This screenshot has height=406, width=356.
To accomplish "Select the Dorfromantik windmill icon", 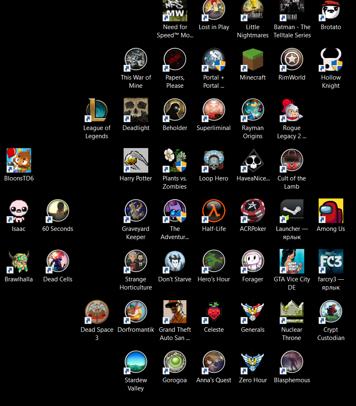I will [136, 312].
